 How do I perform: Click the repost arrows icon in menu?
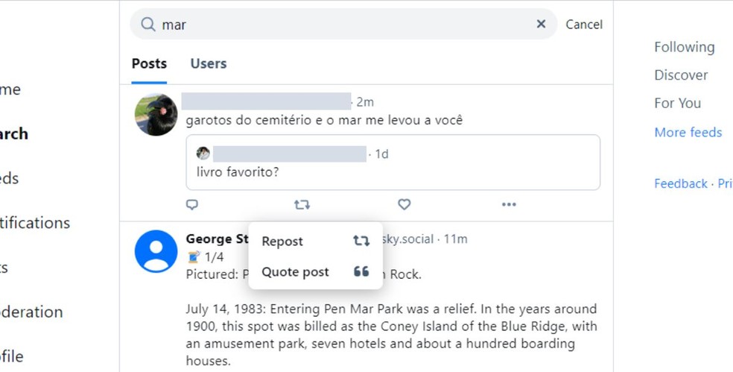coord(361,242)
